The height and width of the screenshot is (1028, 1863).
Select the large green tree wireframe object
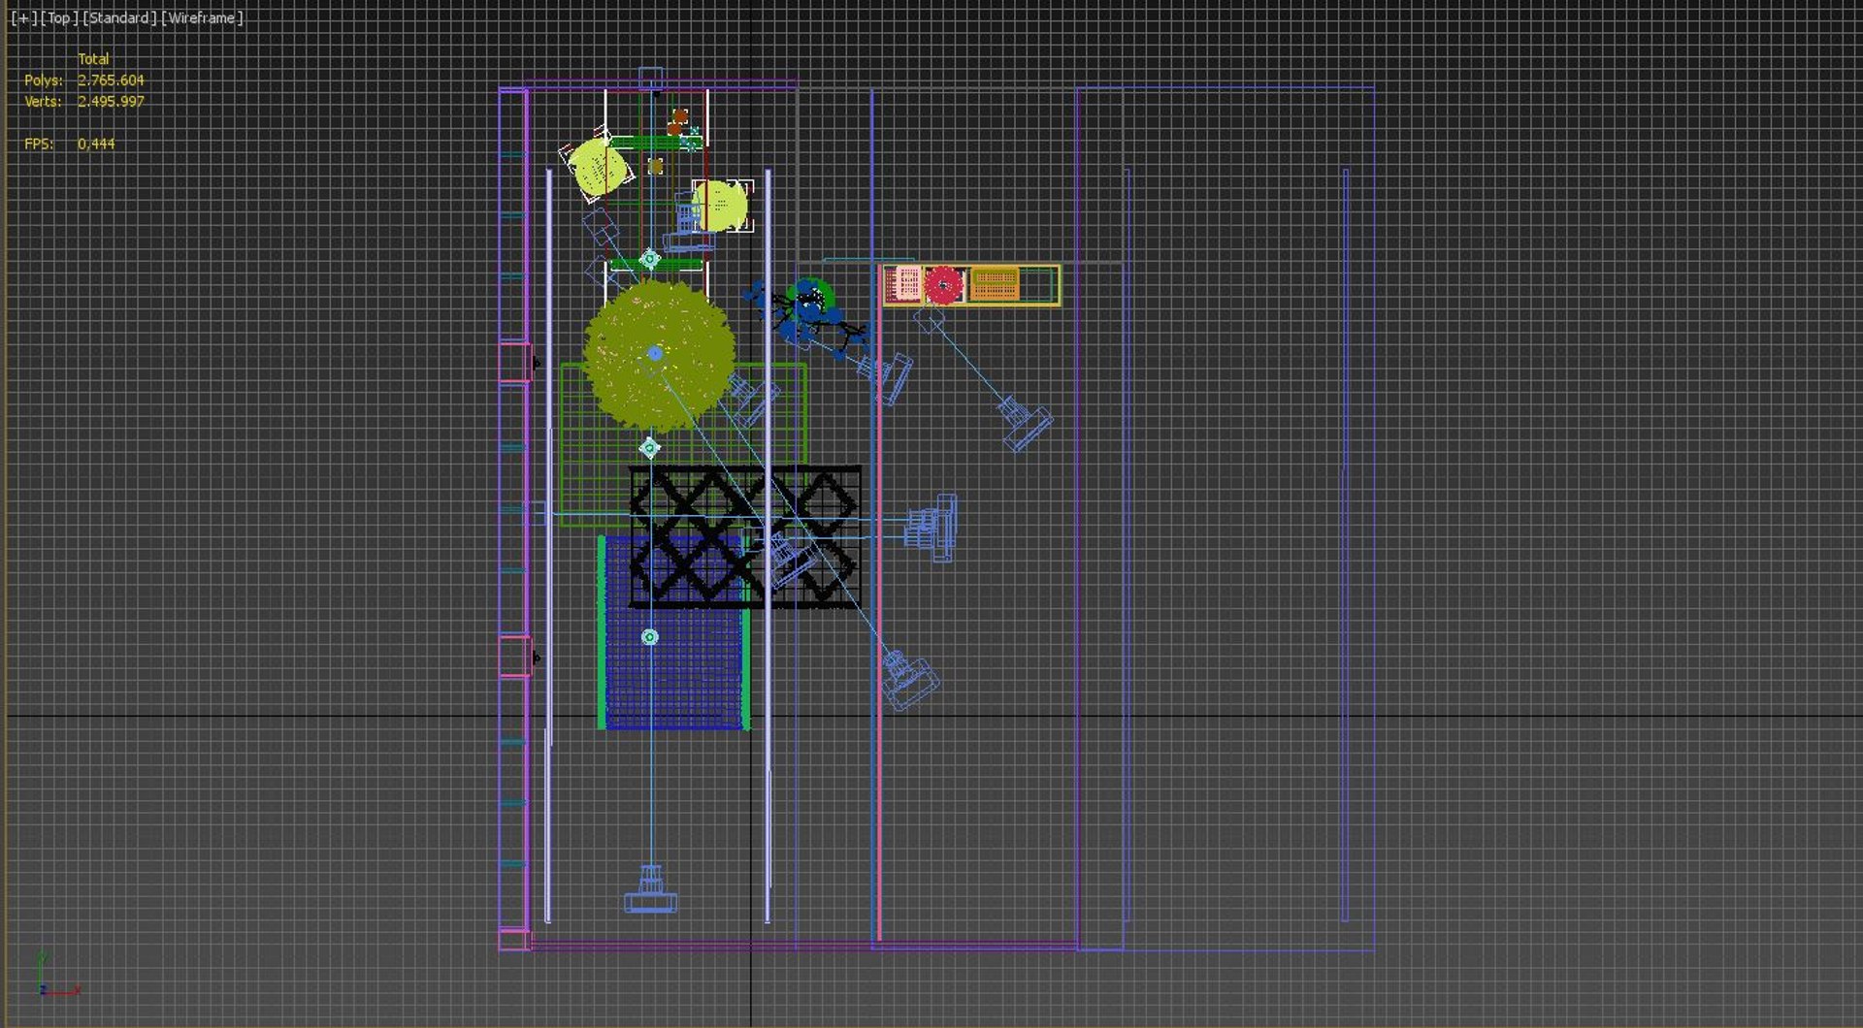coord(659,355)
